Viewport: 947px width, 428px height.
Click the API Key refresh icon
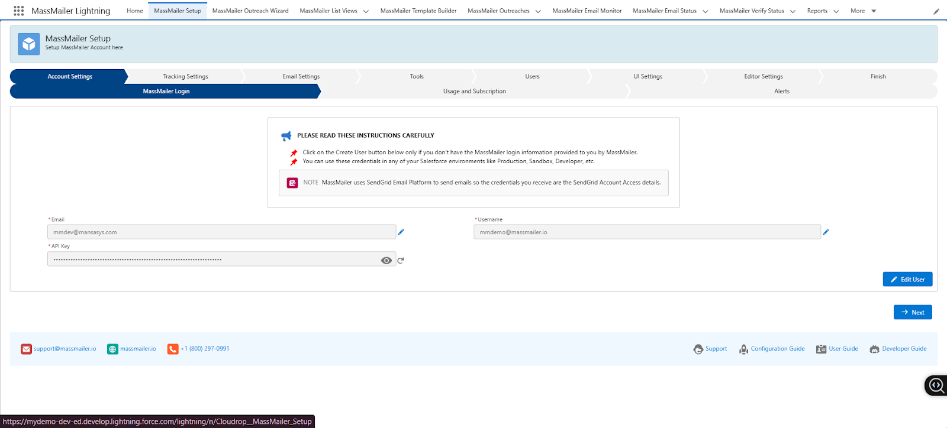click(x=401, y=261)
